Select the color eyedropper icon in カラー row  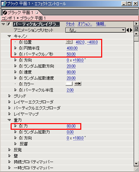pyautogui.click(x=78, y=84)
